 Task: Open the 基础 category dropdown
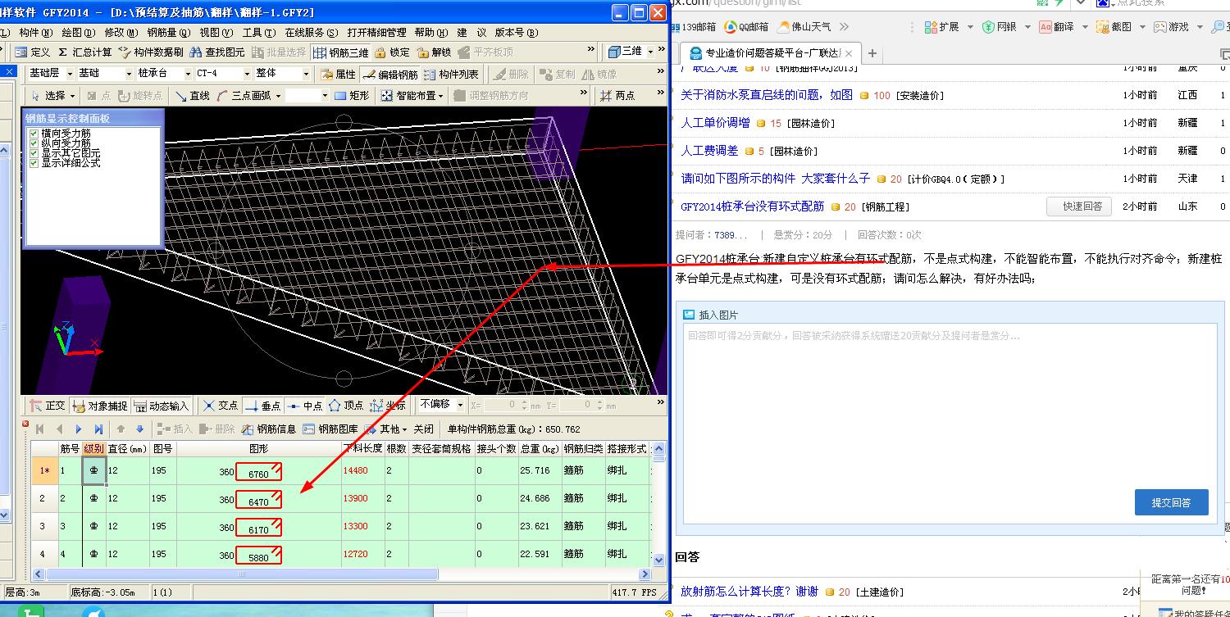[x=128, y=73]
